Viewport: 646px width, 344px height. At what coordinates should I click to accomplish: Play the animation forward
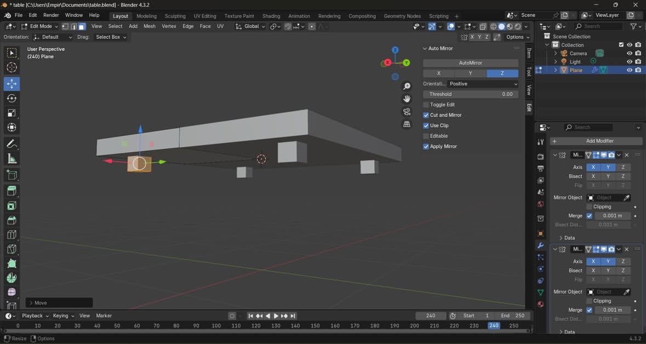tap(276, 316)
